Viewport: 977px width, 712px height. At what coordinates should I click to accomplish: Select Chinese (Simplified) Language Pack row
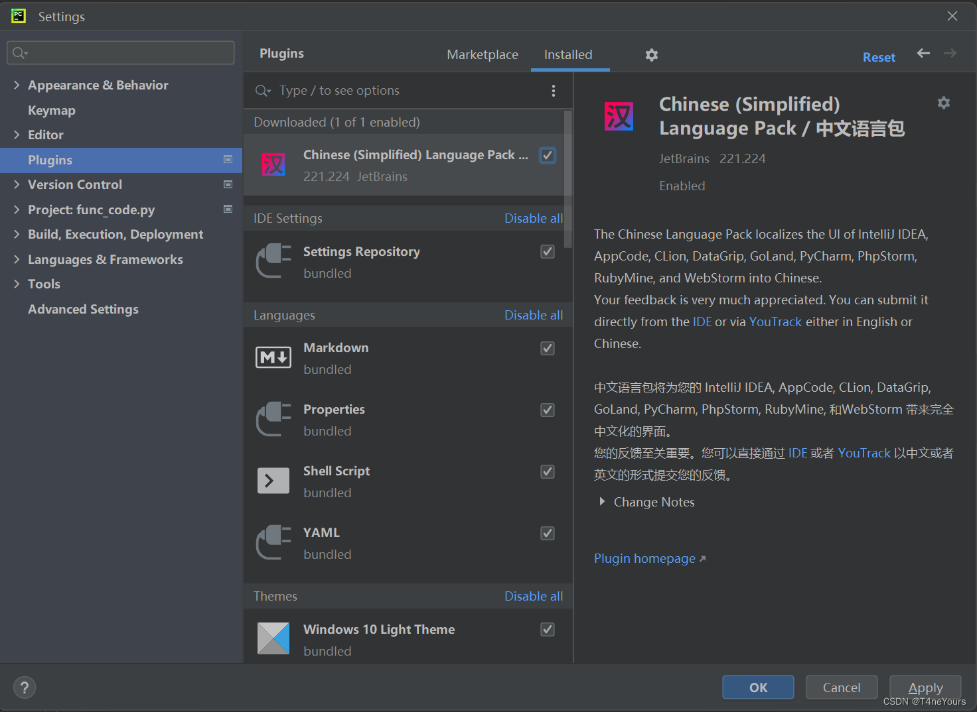point(404,164)
